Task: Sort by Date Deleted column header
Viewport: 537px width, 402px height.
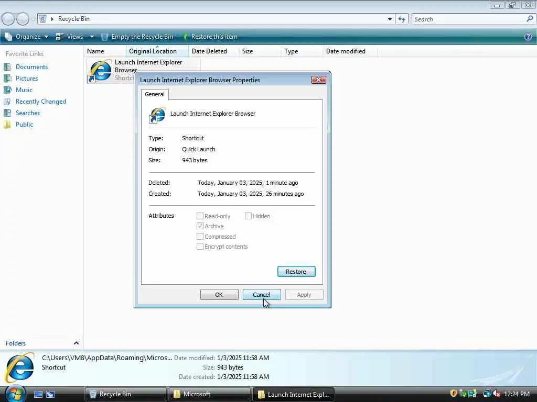Action: [x=213, y=51]
